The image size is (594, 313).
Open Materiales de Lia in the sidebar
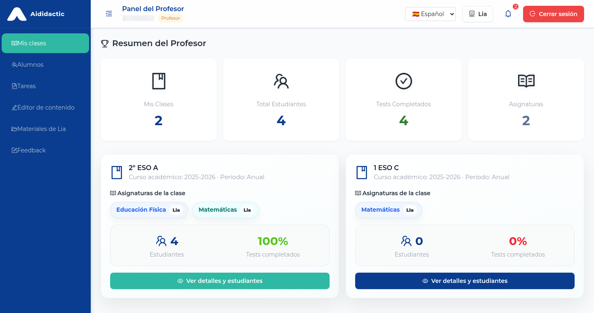[x=45, y=129]
